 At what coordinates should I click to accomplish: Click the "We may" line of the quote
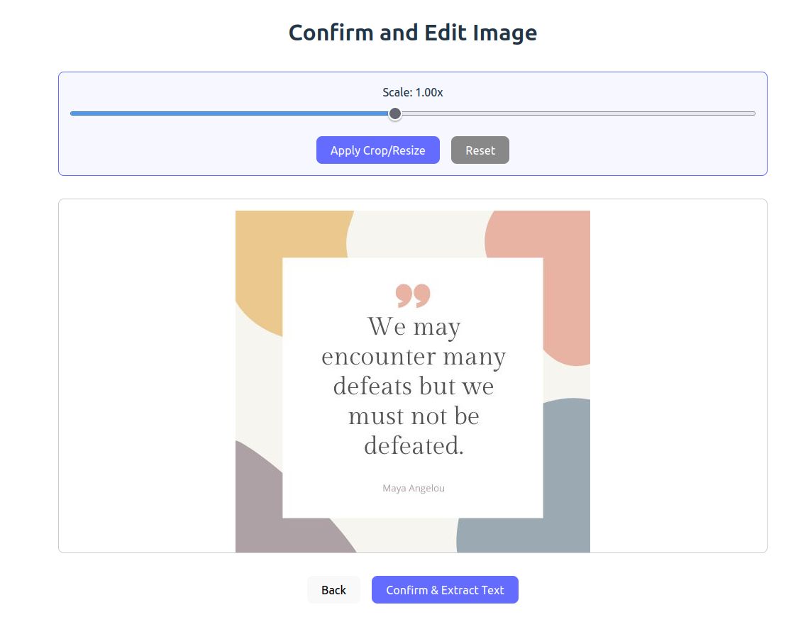click(x=414, y=326)
